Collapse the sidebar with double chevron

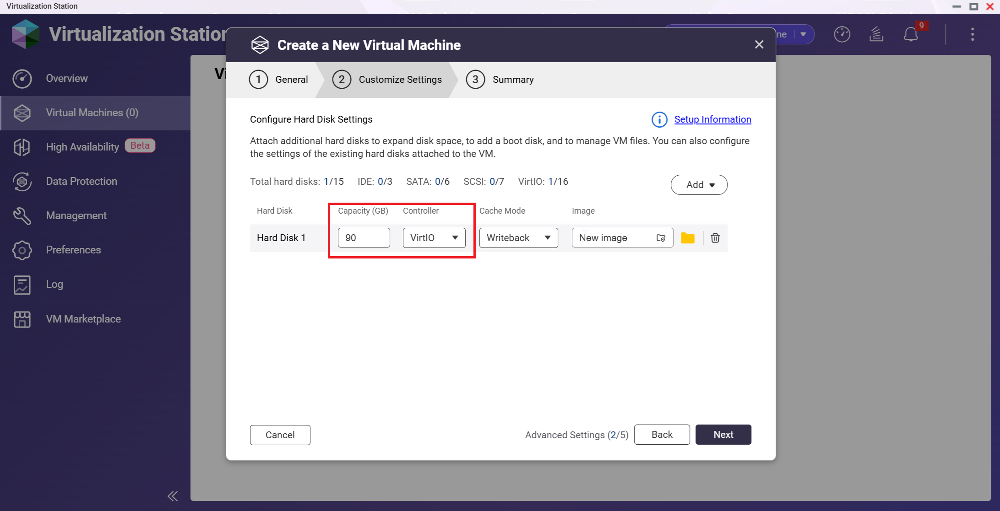(x=173, y=496)
